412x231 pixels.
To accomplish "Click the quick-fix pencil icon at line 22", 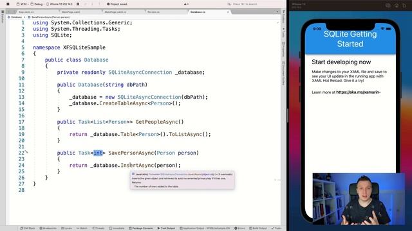I will pyautogui.click(x=26, y=151).
